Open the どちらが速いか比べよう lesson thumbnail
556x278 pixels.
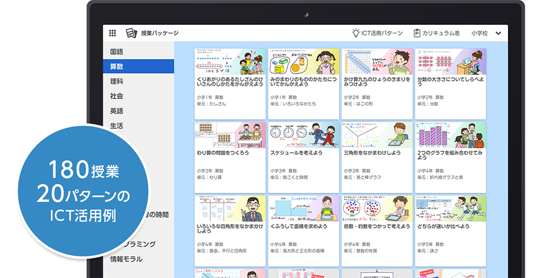click(450, 209)
